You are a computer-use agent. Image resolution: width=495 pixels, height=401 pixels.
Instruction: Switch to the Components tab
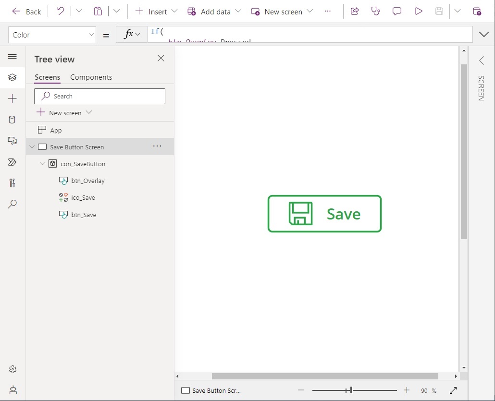[91, 77]
